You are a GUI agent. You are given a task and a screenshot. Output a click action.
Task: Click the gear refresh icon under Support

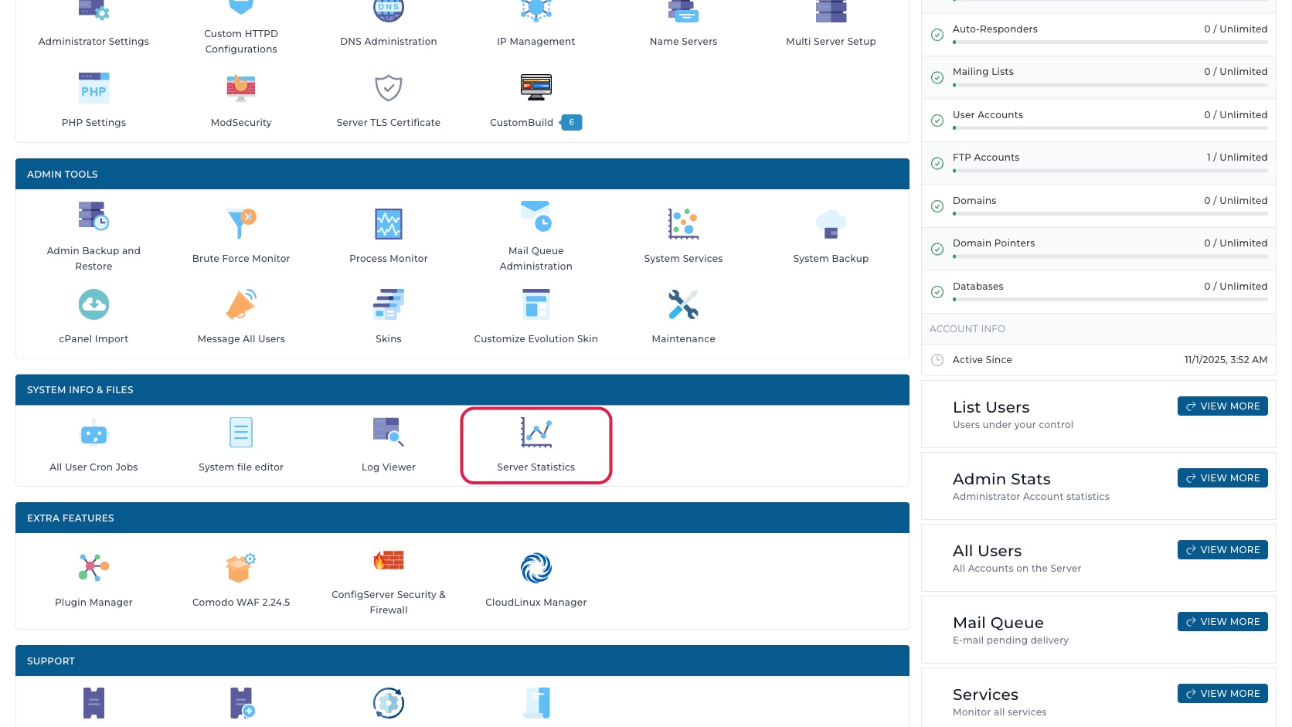(389, 703)
